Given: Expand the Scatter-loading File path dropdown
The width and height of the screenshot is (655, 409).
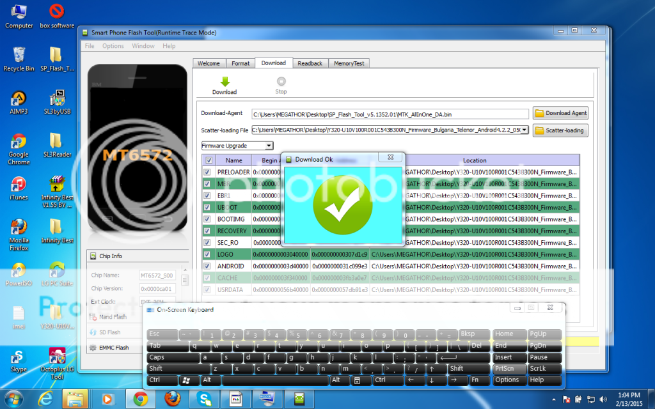Looking at the screenshot, I should (525, 130).
